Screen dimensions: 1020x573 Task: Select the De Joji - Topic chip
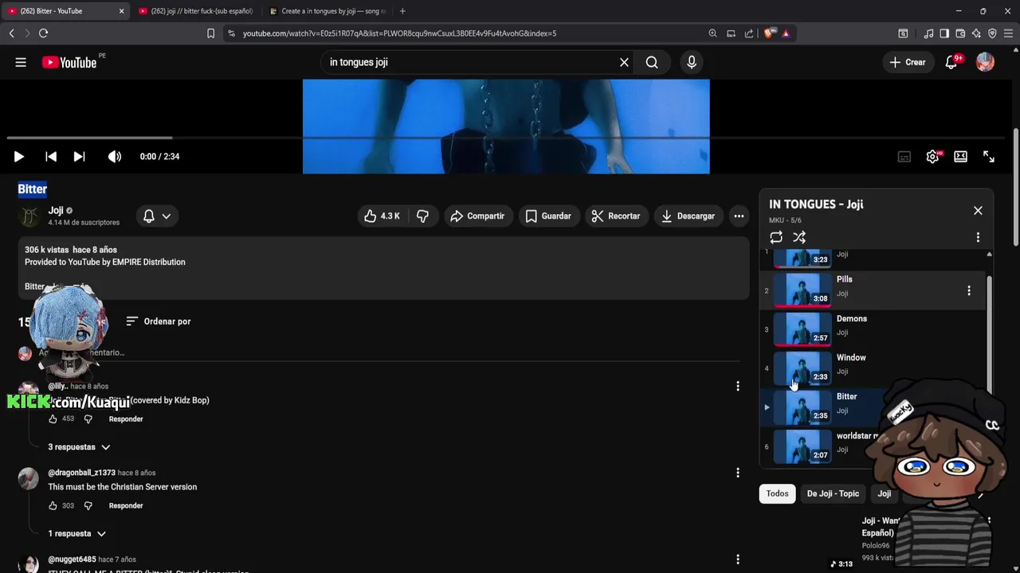click(833, 493)
